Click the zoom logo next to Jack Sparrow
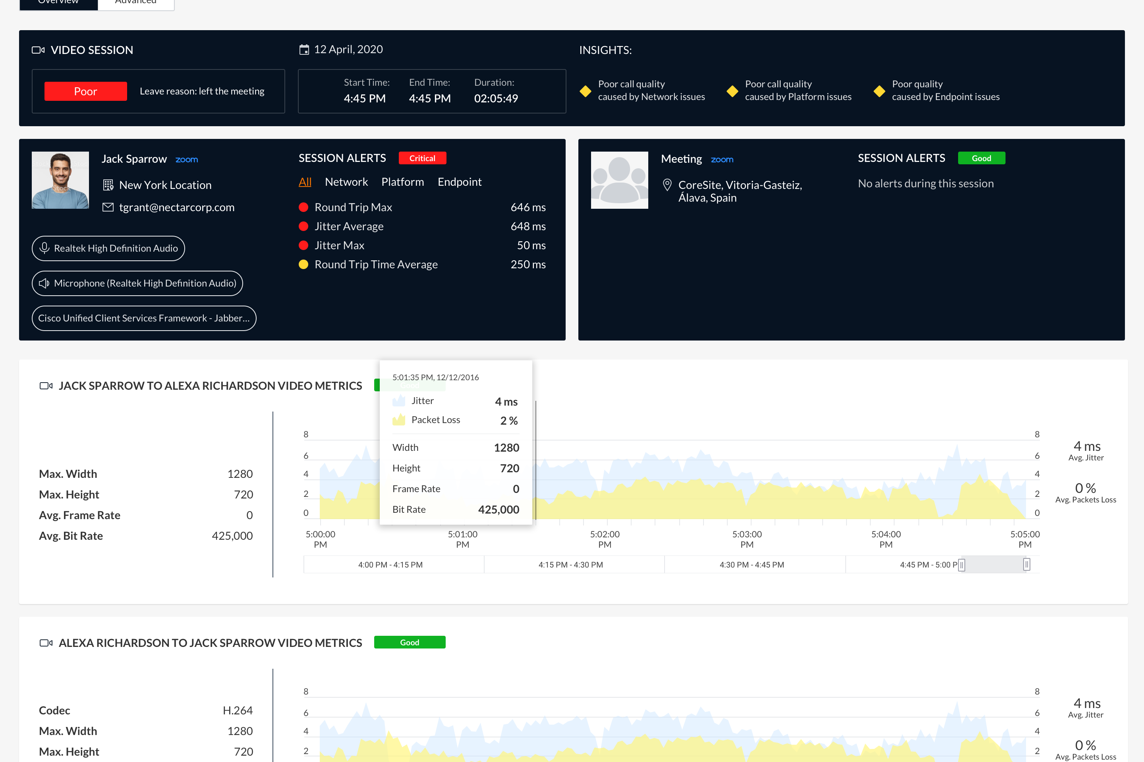 click(x=187, y=160)
